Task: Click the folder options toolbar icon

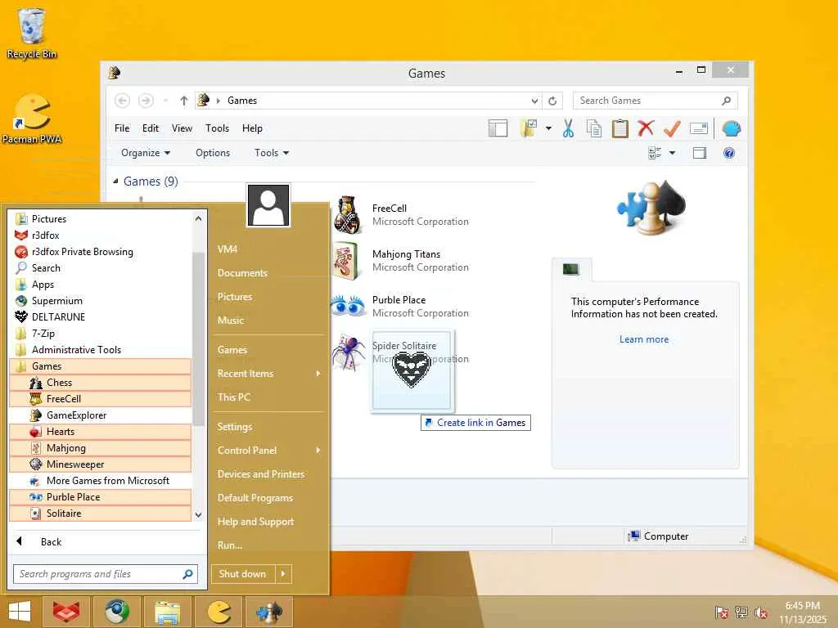Action: tap(529, 128)
